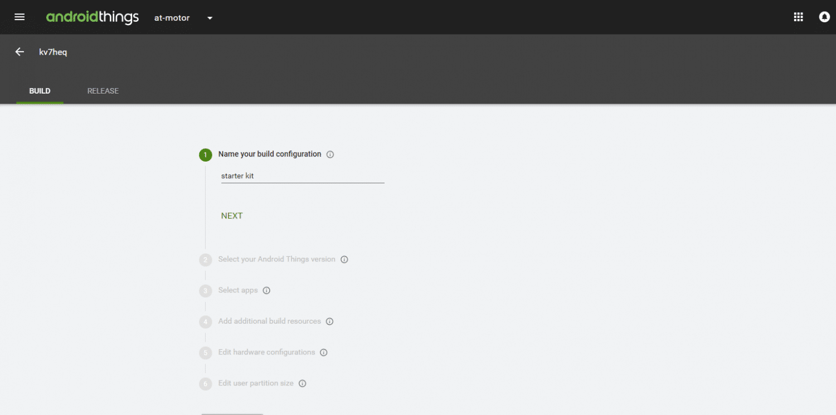Click step 1 numbered circle
Image resolution: width=836 pixels, height=415 pixels.
click(206, 155)
